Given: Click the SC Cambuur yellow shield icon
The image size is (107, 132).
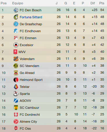Looking at the screenshot, I should (x=16, y=108).
